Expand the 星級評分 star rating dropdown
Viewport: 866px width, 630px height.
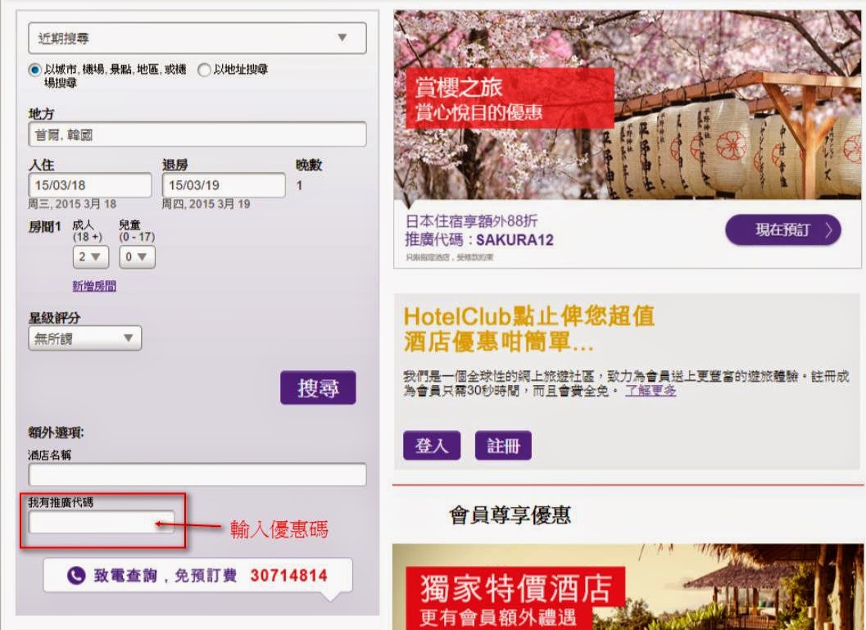(x=84, y=338)
